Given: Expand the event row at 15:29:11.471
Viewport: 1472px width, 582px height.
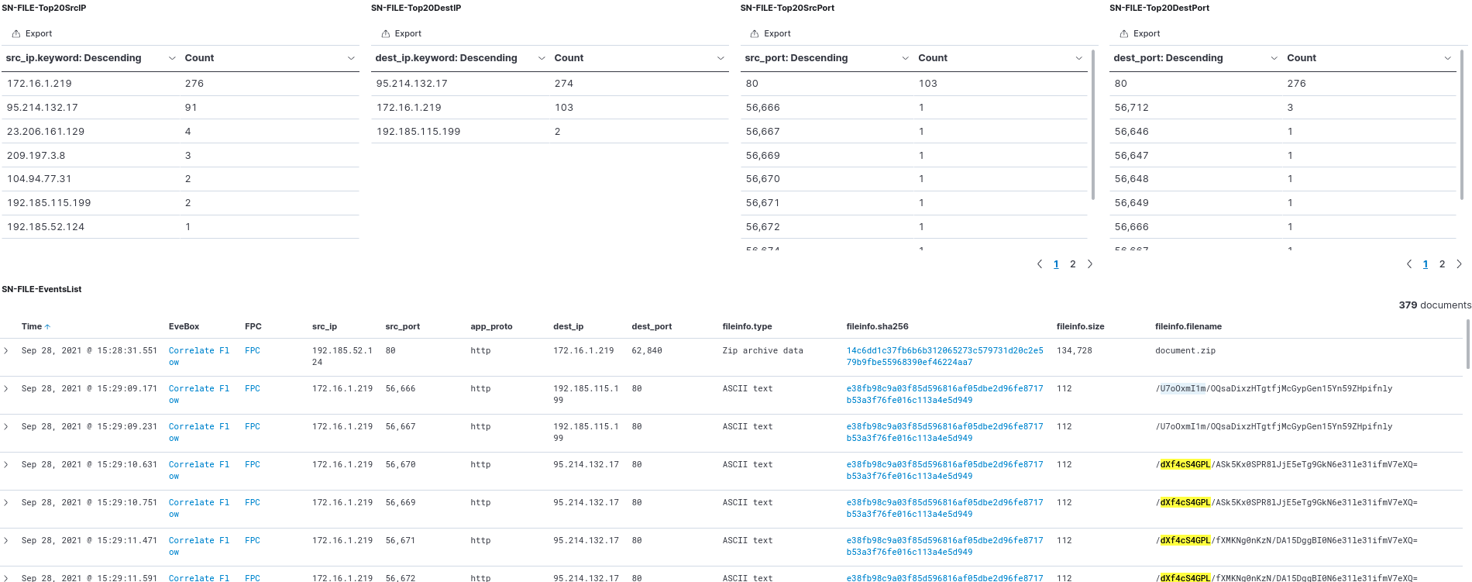Looking at the screenshot, I should (6, 541).
